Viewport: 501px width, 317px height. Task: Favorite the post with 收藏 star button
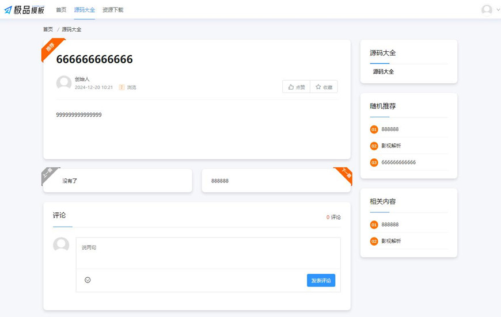324,87
